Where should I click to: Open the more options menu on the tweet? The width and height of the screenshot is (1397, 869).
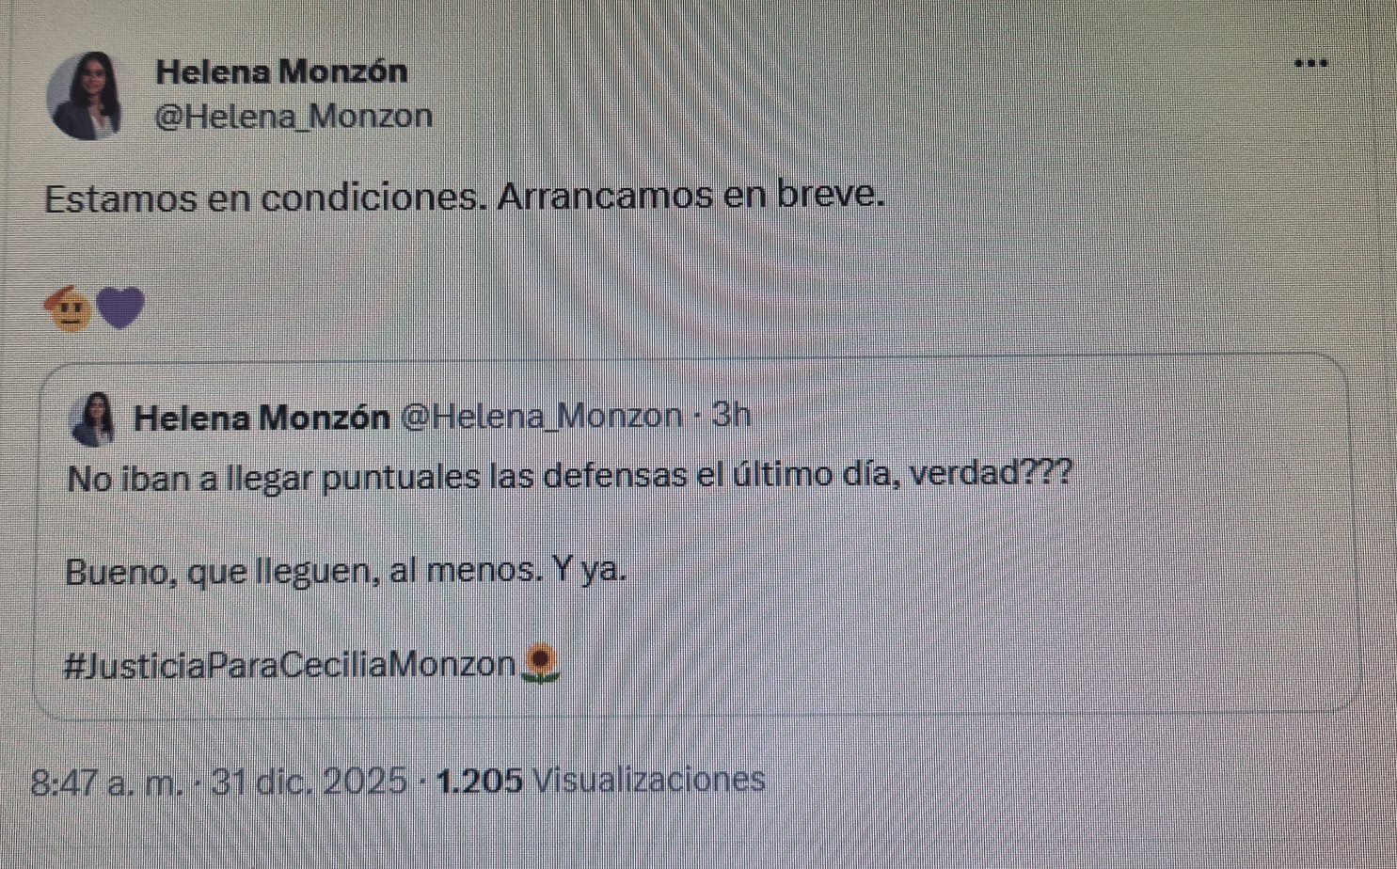[x=1310, y=62]
